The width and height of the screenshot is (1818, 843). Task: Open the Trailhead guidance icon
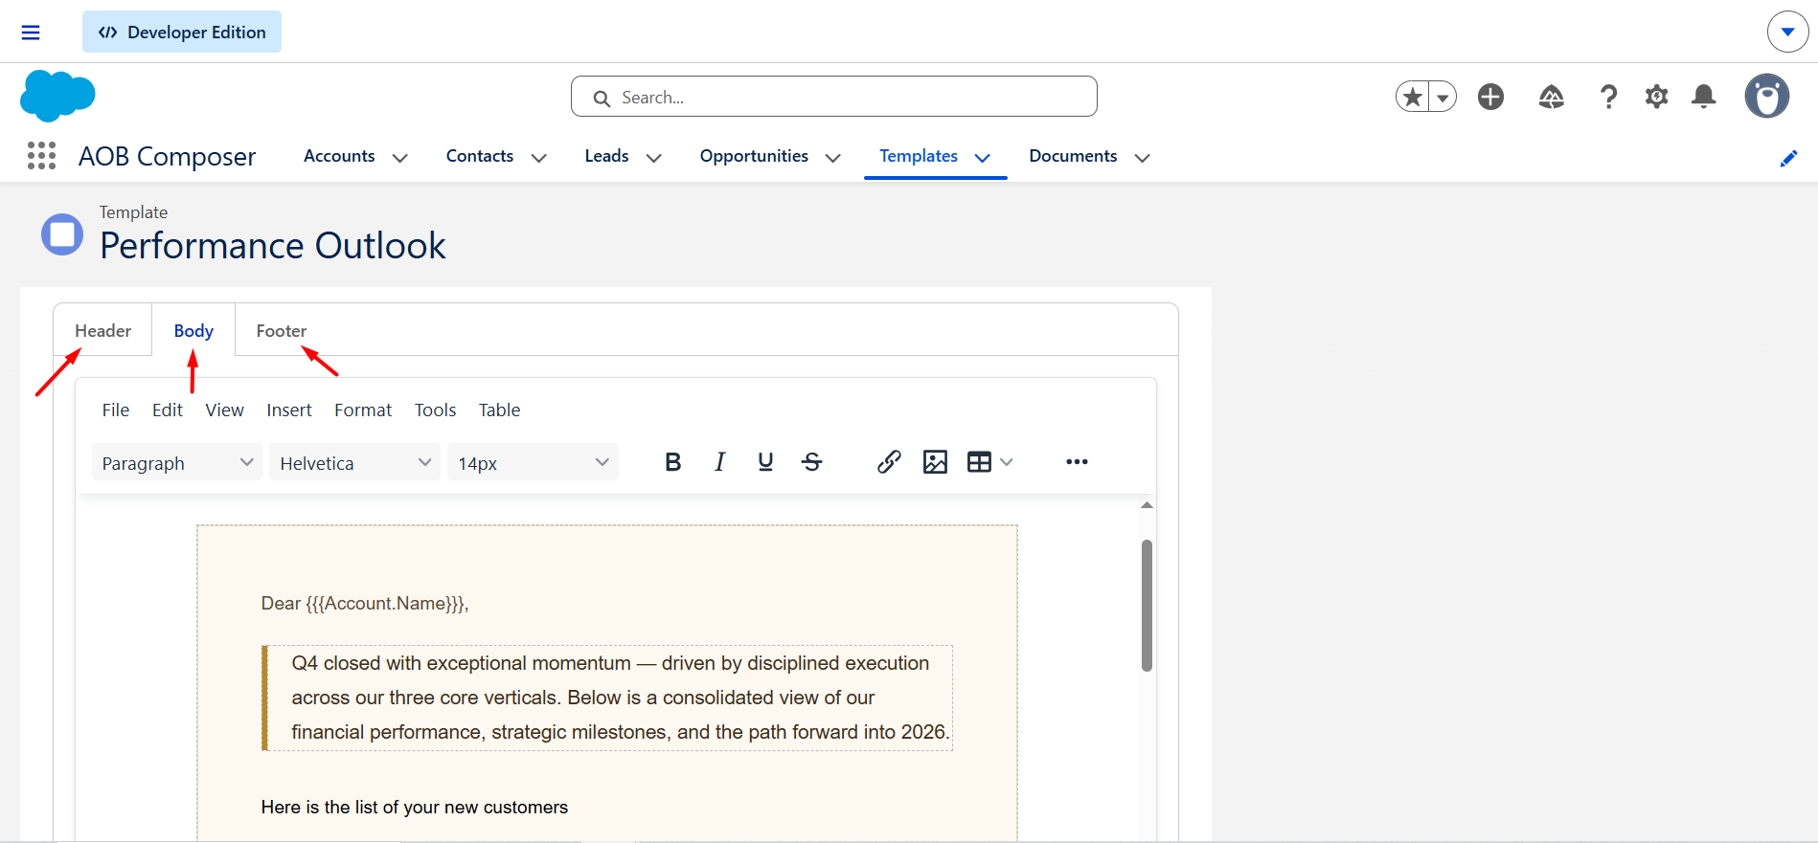click(1552, 97)
